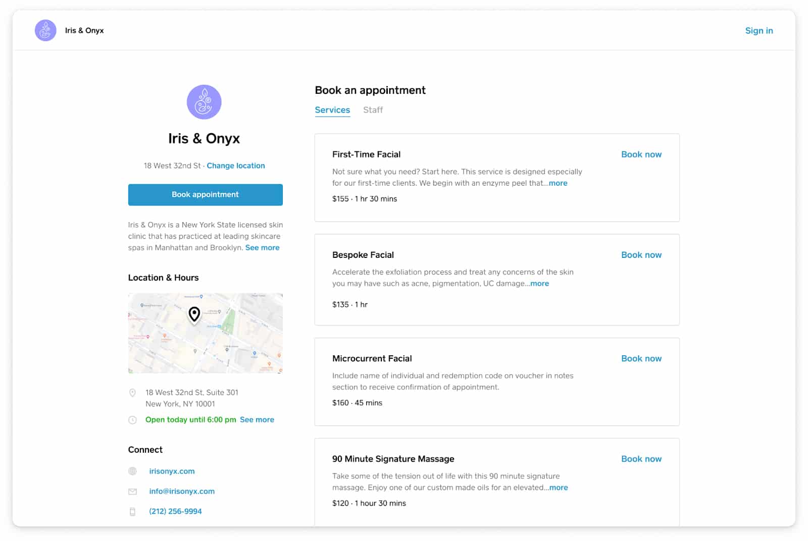The height and width of the screenshot is (541, 808).
Task: Click the email address info@irisonyx.com
Action: coord(181,491)
